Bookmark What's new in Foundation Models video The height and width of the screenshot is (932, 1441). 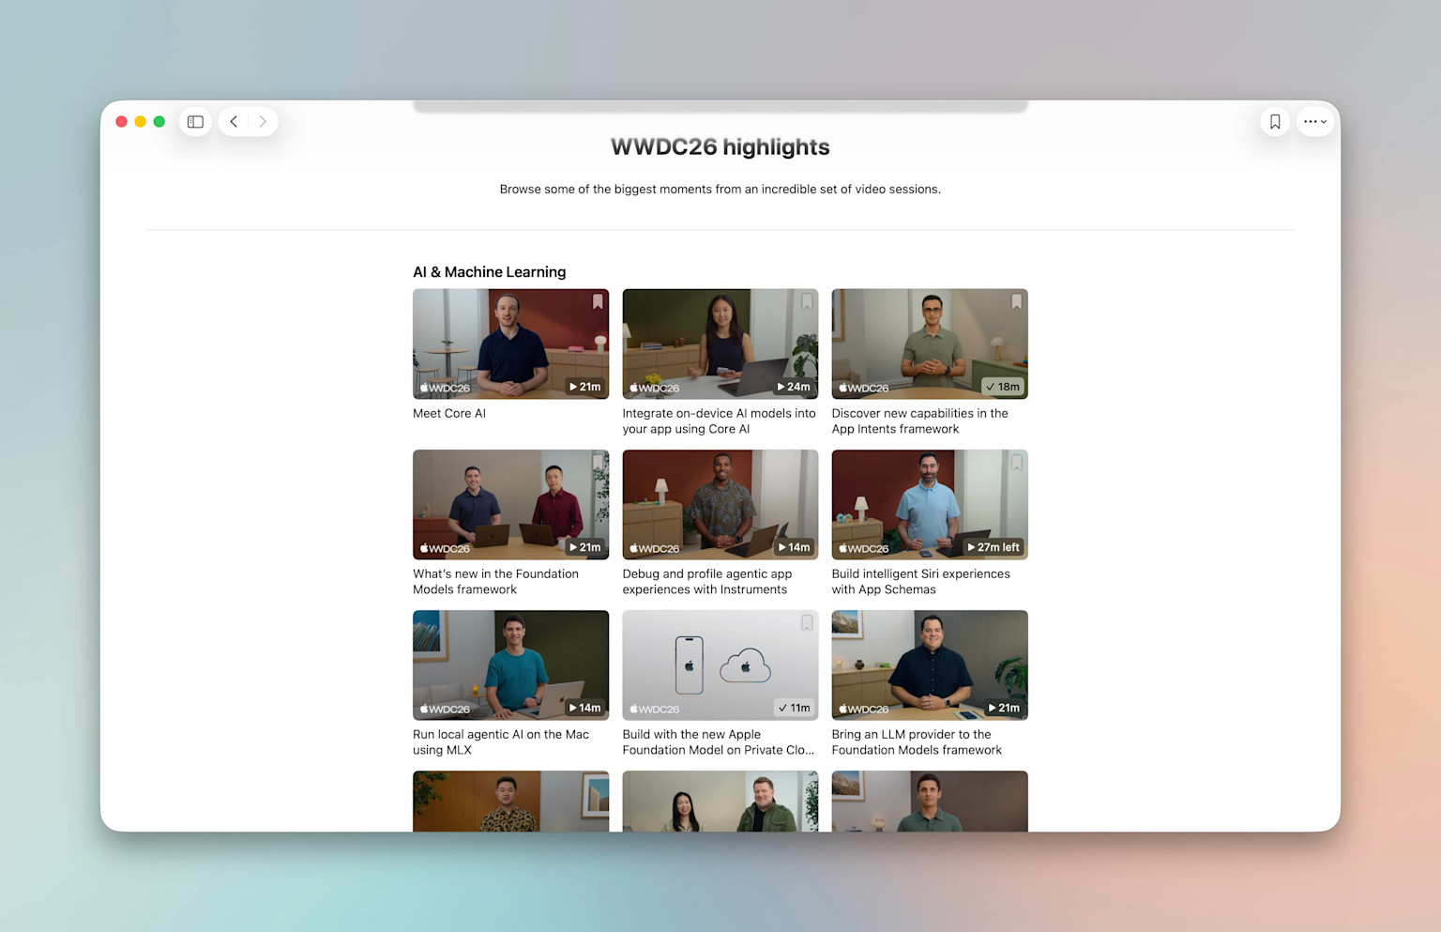click(x=598, y=462)
